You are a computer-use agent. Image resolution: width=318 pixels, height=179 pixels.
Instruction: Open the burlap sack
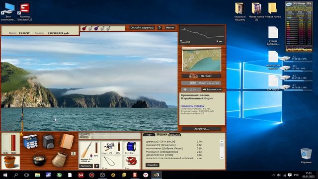pyautogui.click(x=59, y=160)
